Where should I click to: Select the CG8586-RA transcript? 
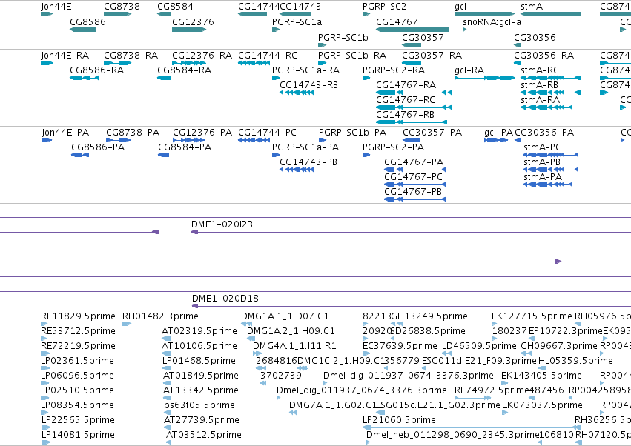coord(84,78)
